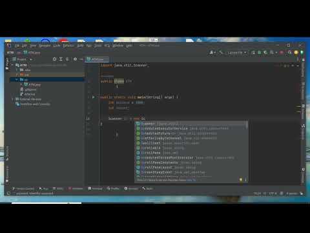
Task: Select ATM.iml file in project tree
Action: (28, 94)
